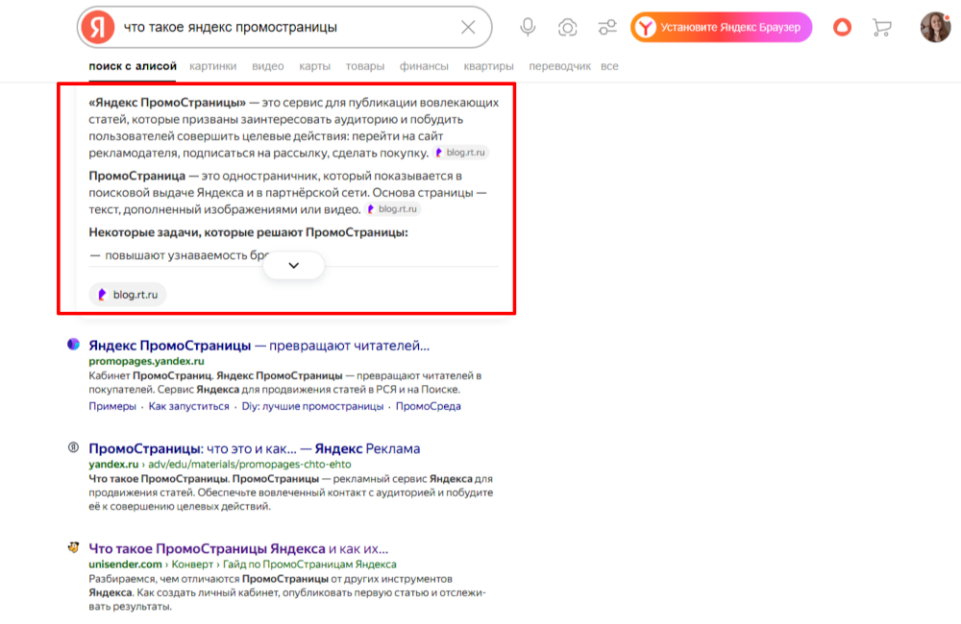Open image search via camera icon
Viewport: 961px width, 624px height.
tap(568, 27)
